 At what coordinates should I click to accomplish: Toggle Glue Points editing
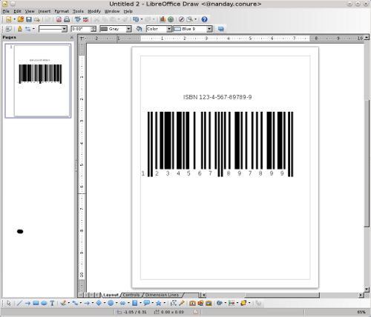pos(182,303)
